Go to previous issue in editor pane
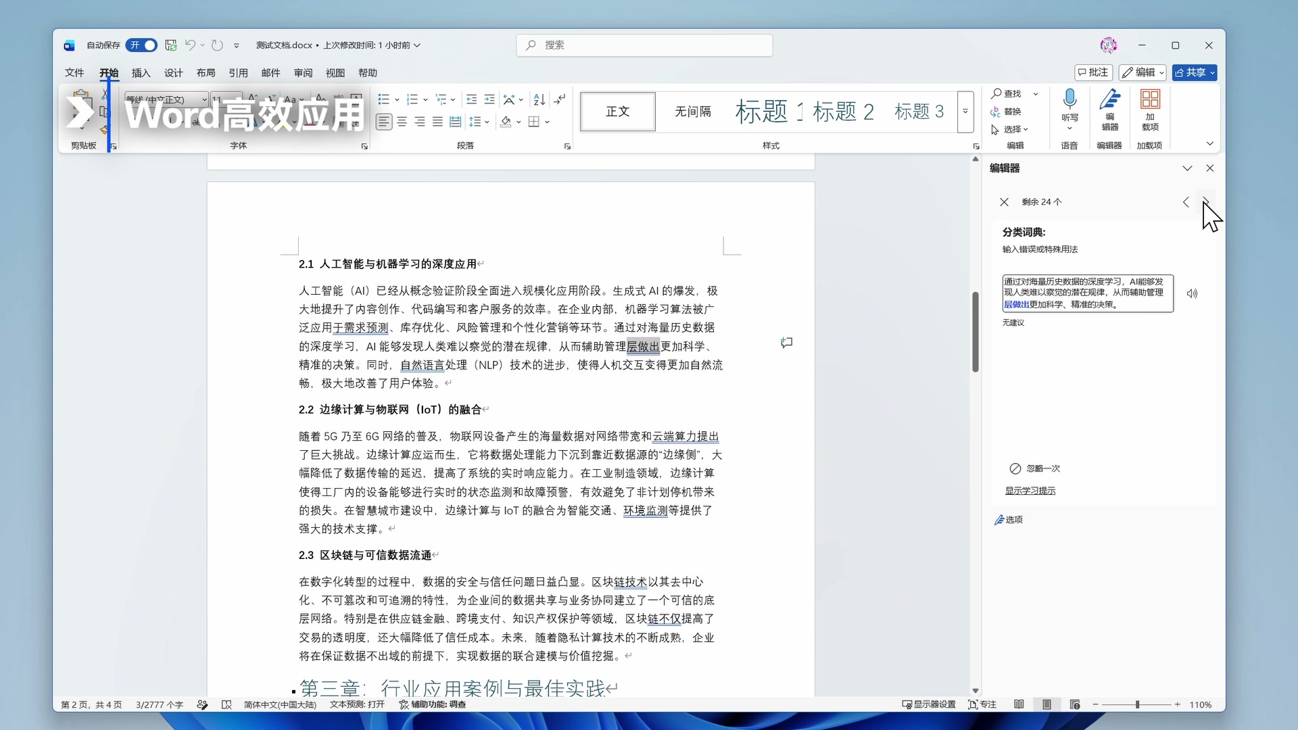This screenshot has height=730, width=1298. (1186, 202)
